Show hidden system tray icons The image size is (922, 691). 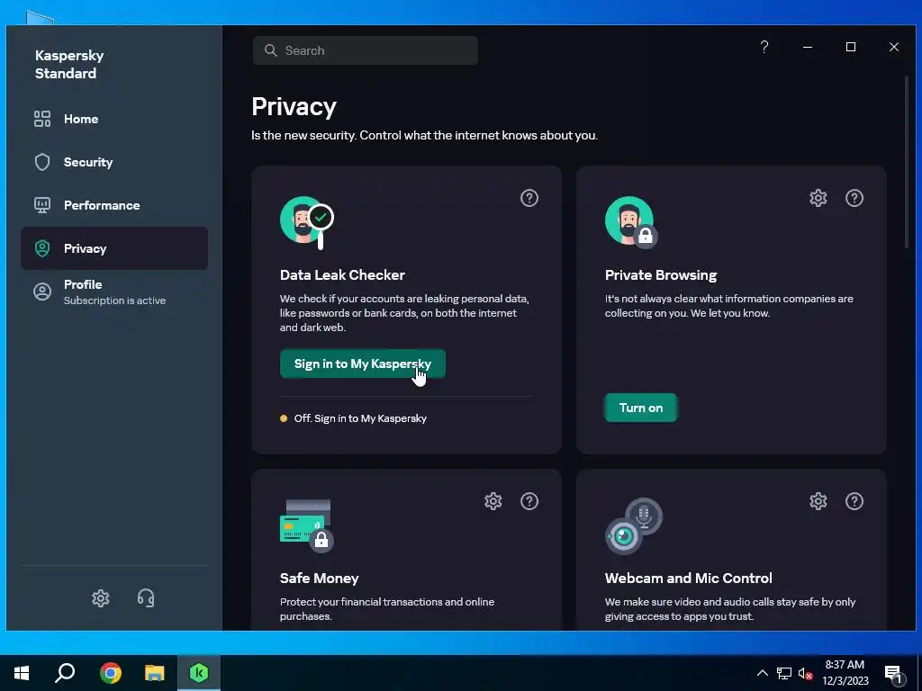(x=762, y=673)
